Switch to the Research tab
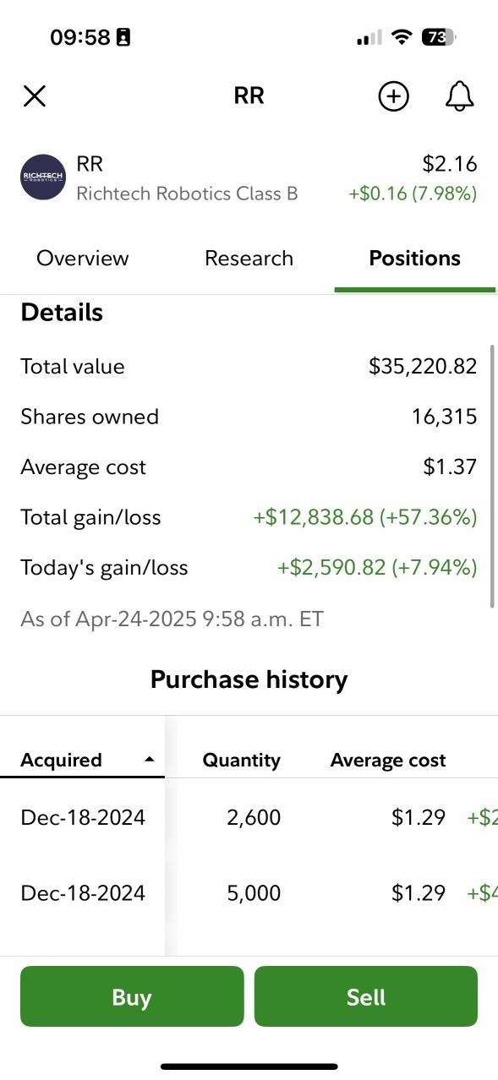 (x=249, y=259)
